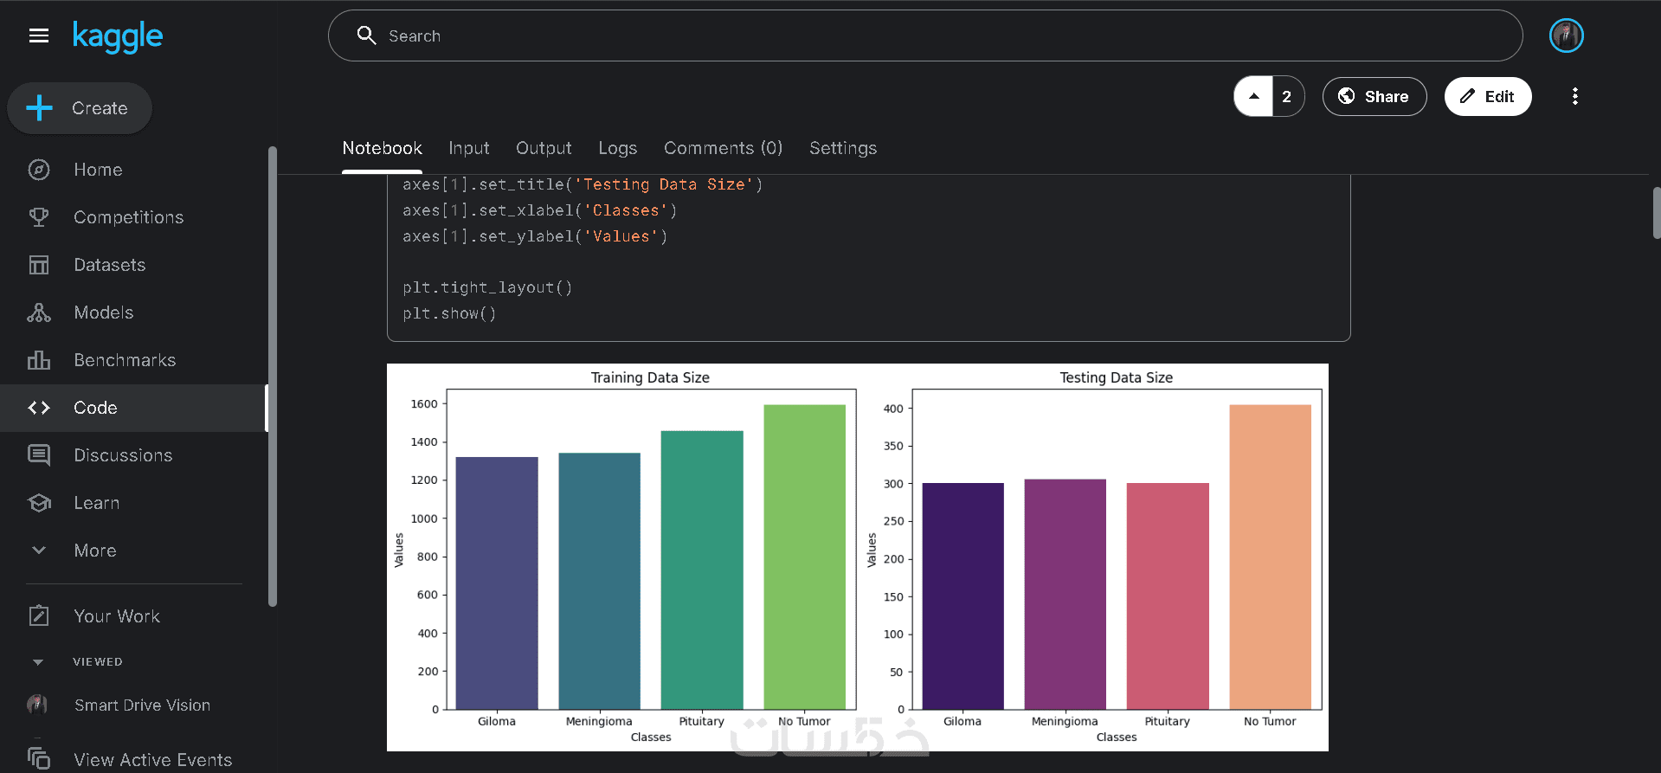Viewport: 1661px width, 773px height.
Task: Open the Datasets table icon
Action: click(39, 265)
